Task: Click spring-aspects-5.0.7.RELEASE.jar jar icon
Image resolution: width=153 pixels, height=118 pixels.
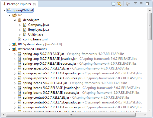Action: 20,68
